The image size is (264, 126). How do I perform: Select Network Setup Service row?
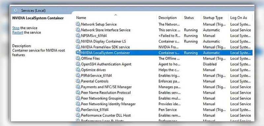click(164, 24)
